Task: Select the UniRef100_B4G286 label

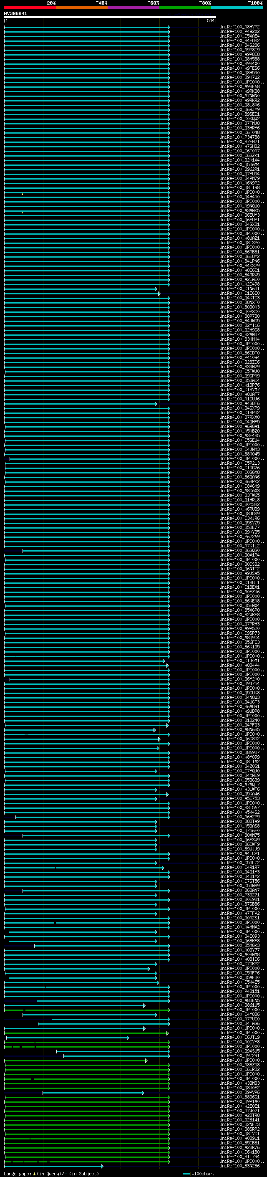Action: (239, 45)
